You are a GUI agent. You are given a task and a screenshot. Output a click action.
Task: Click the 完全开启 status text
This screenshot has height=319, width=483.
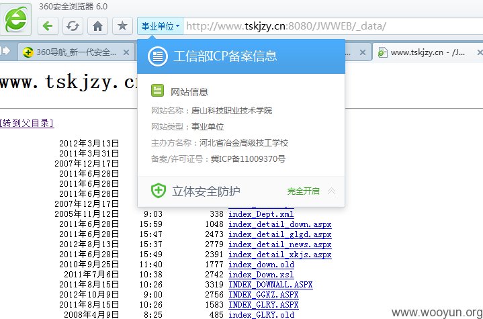point(303,191)
